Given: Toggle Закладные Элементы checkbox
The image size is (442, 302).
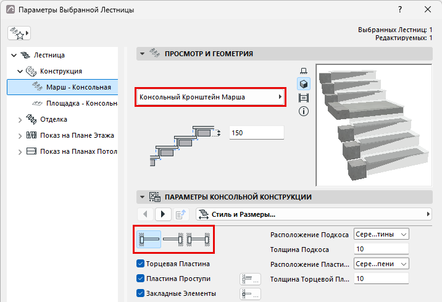Looking at the screenshot, I should coord(140,293).
